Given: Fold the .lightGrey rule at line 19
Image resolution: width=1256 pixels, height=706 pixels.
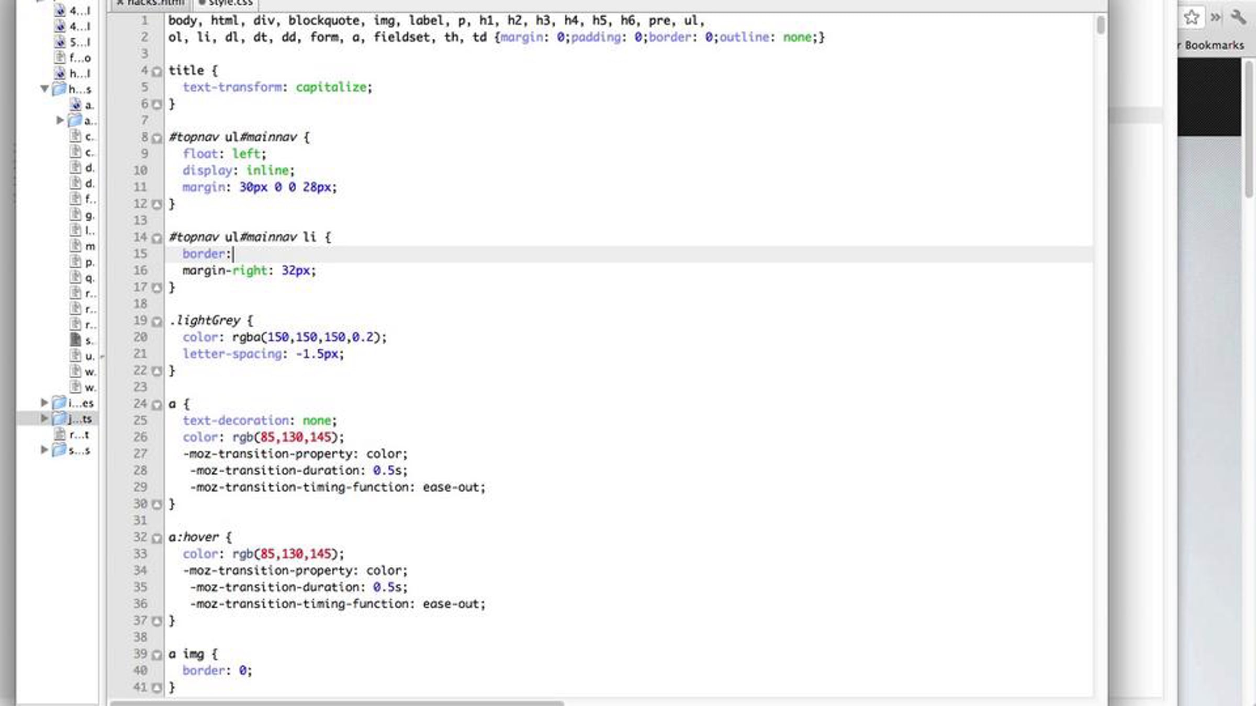Looking at the screenshot, I should (x=156, y=321).
